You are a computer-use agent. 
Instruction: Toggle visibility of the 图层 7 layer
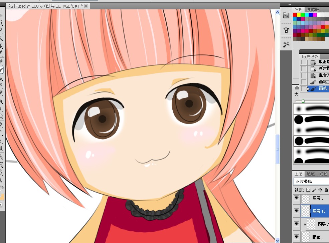296,224
